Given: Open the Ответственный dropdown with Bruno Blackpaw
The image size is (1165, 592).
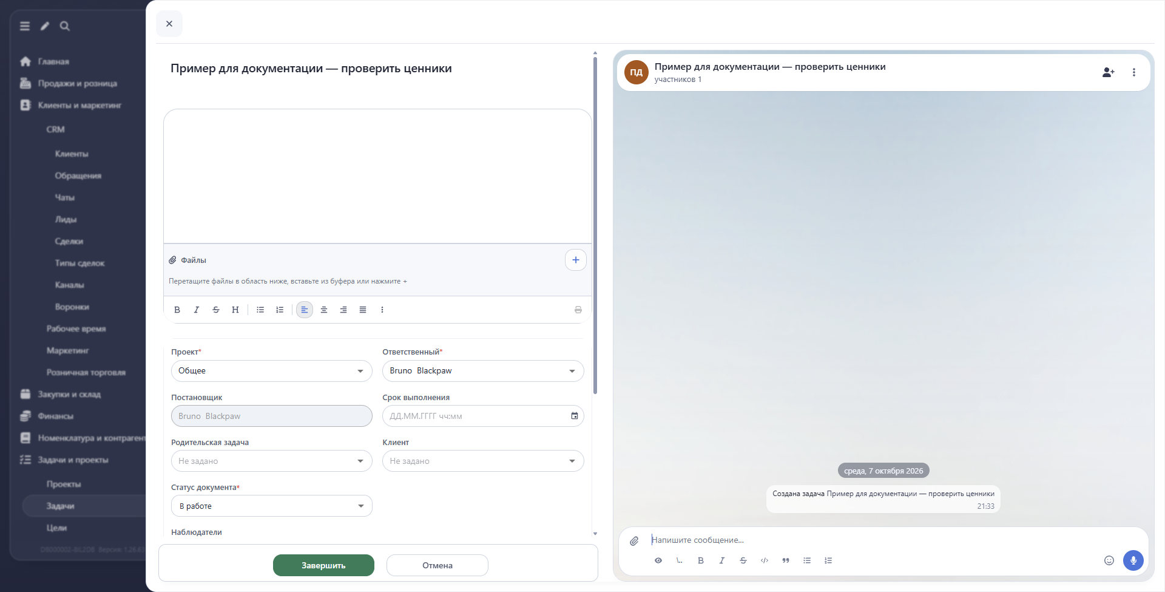Looking at the screenshot, I should [483, 371].
